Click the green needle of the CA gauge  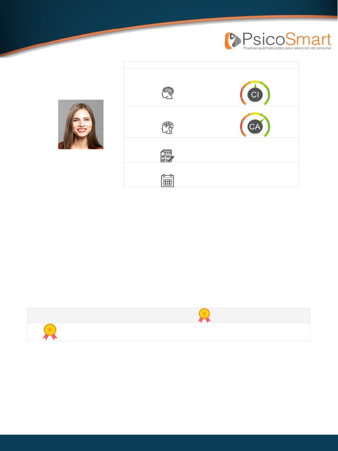261,120
